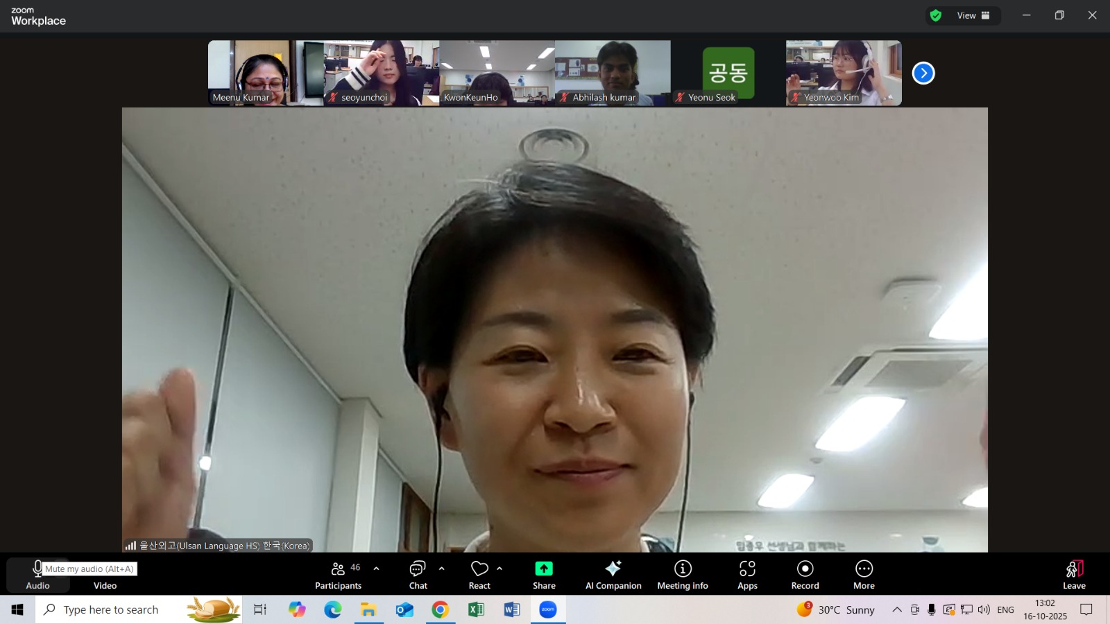Leave the meeting
The height and width of the screenshot is (624, 1110).
1074,575
